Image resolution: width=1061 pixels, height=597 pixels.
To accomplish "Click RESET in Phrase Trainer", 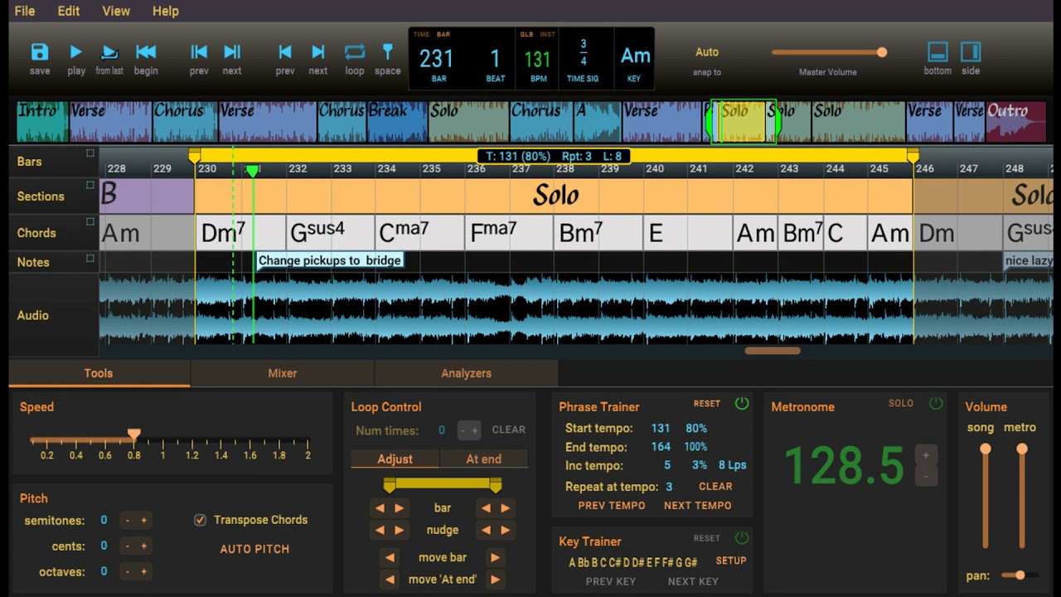I will (707, 404).
